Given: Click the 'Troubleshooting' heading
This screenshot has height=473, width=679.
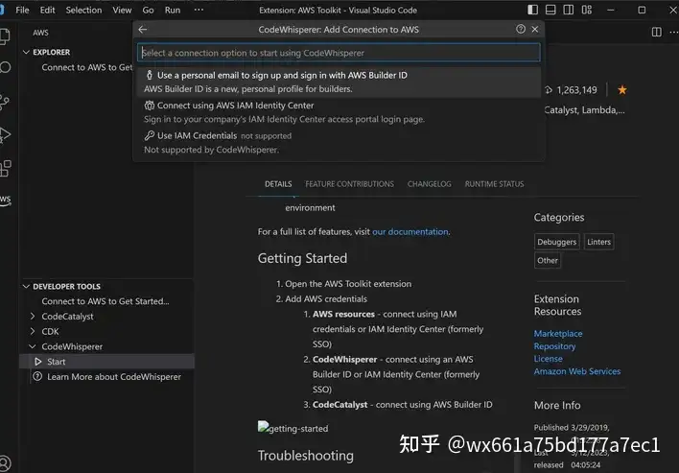Looking at the screenshot, I should tap(306, 455).
